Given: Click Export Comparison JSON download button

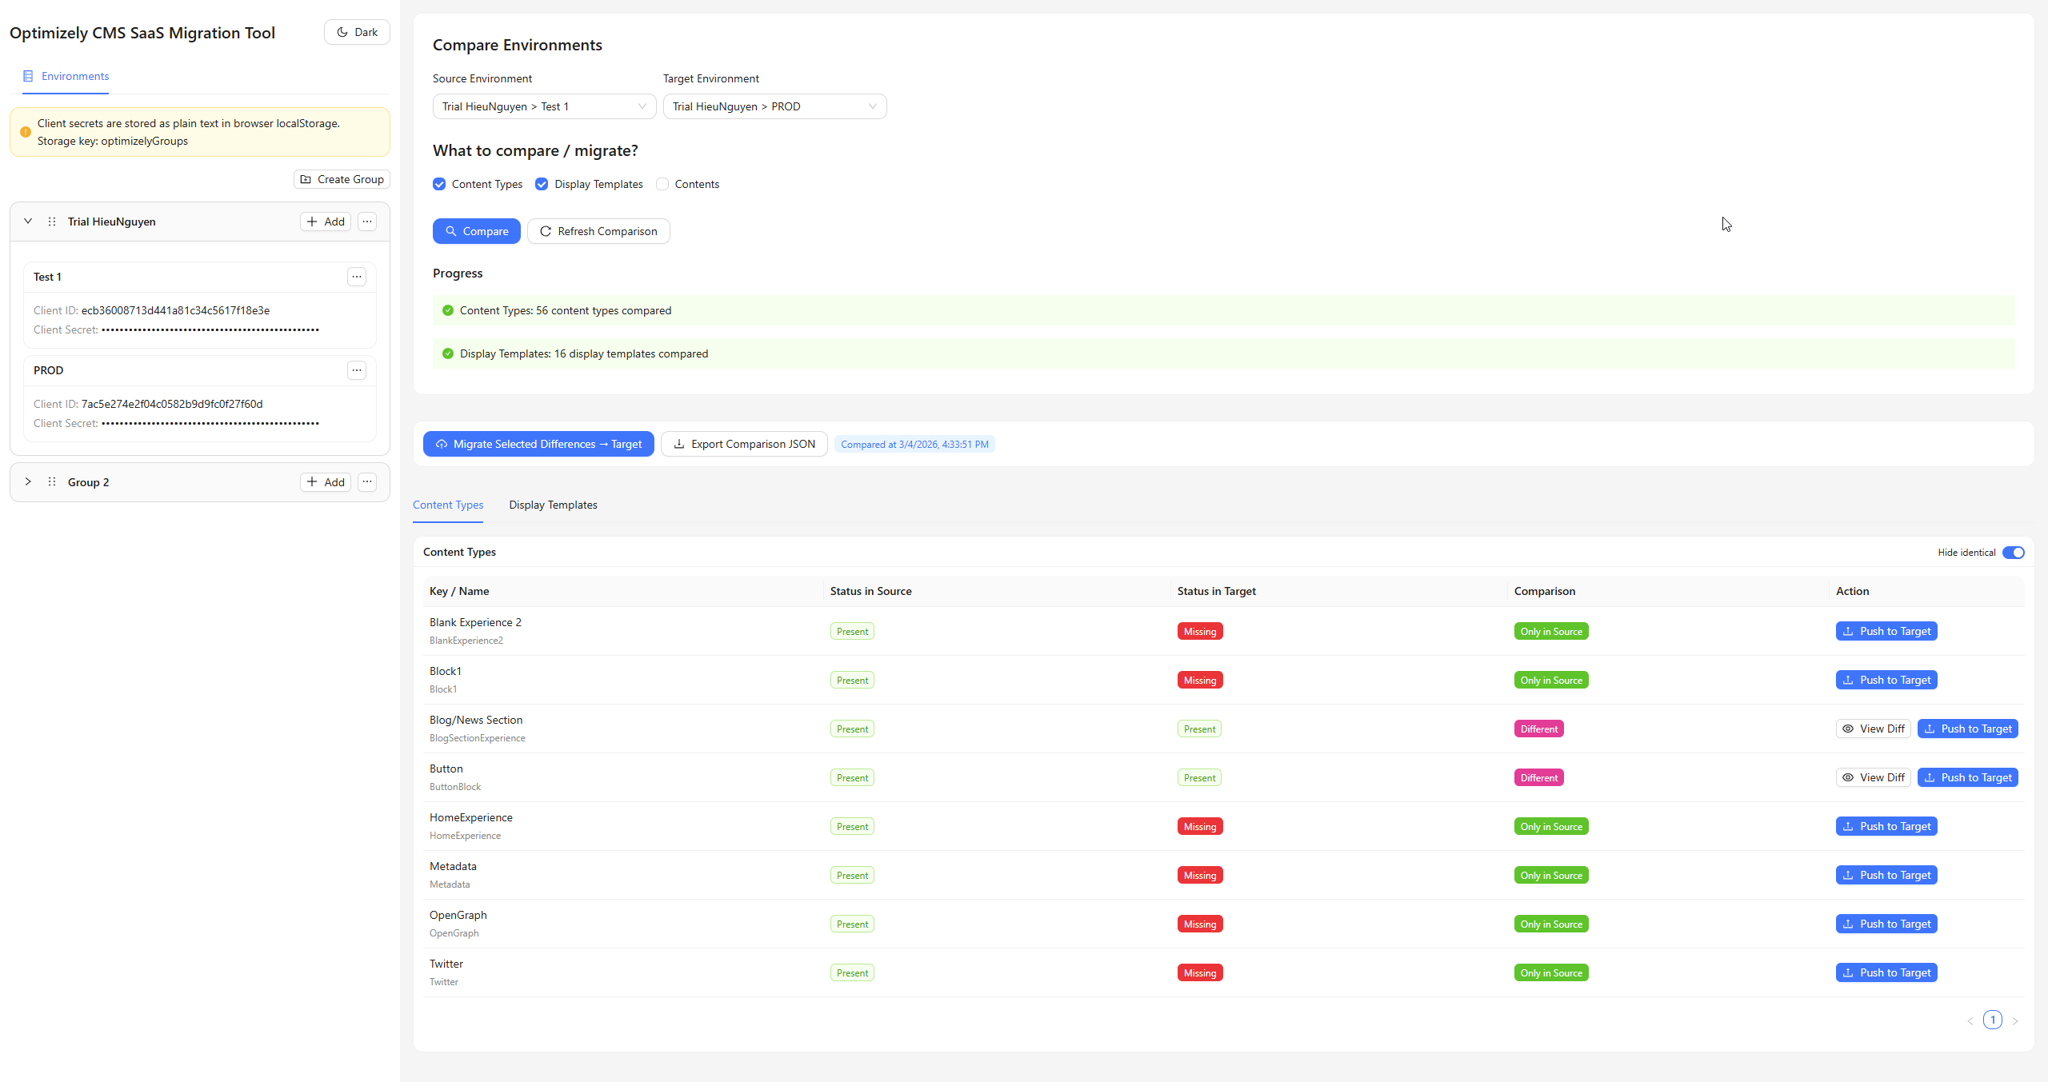Looking at the screenshot, I should pos(744,444).
